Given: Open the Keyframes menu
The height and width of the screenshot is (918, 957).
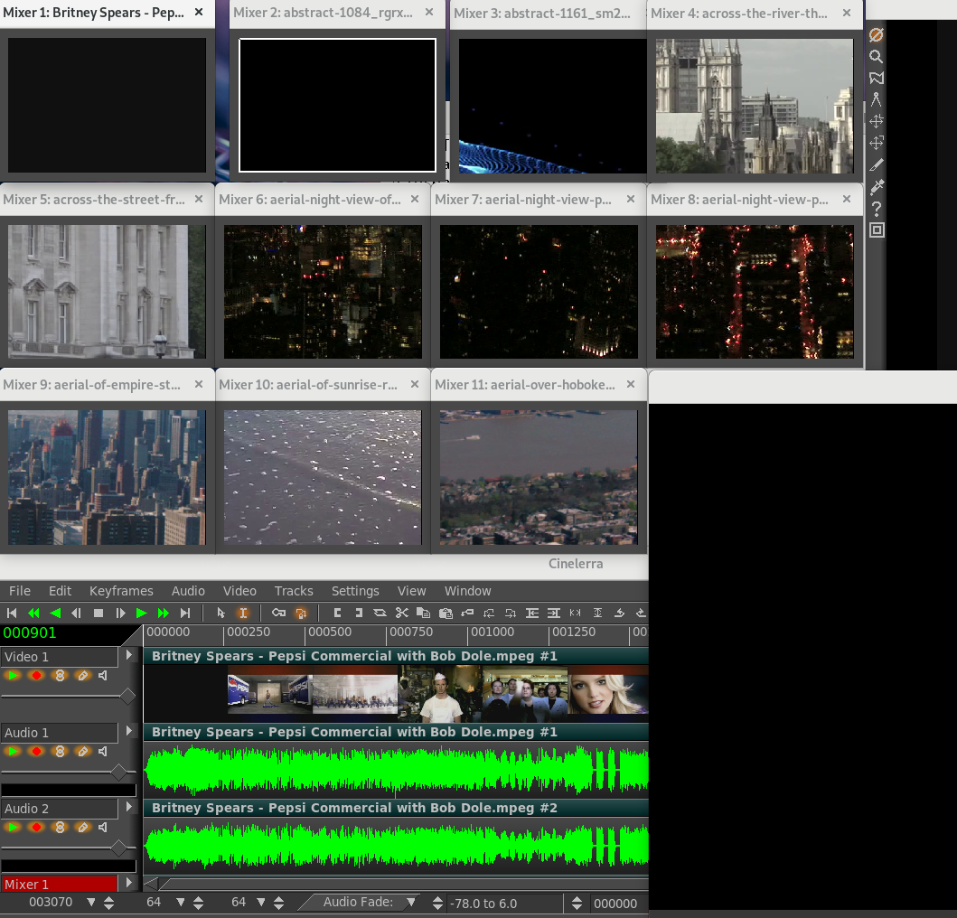Looking at the screenshot, I should coord(121,591).
